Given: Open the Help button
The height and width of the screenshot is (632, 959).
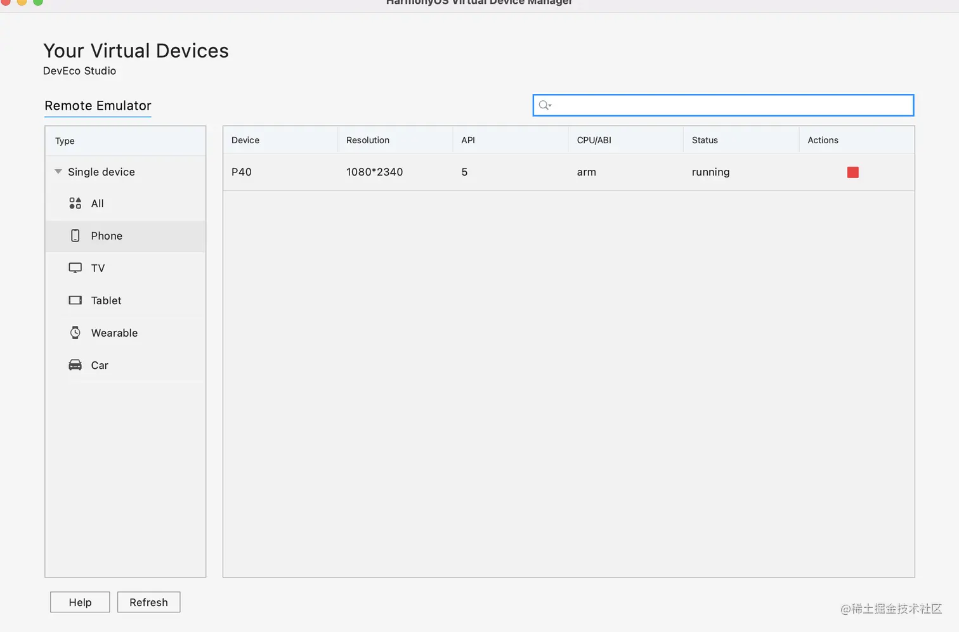Looking at the screenshot, I should tap(80, 602).
